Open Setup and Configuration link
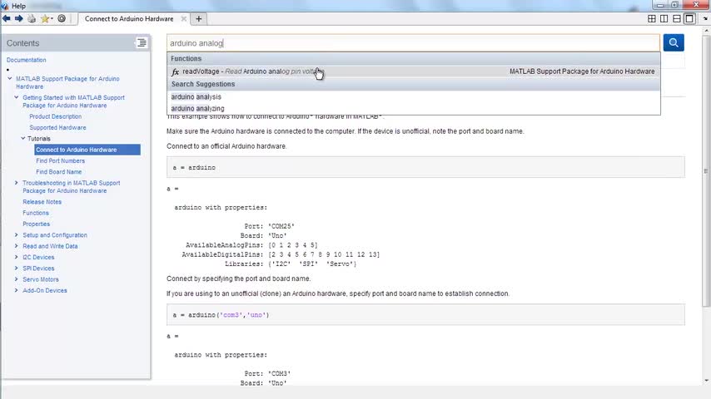Screen dimensions: 711x399 (x=55, y=235)
